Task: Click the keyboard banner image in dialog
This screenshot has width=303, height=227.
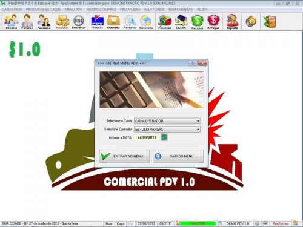Action: point(151,90)
